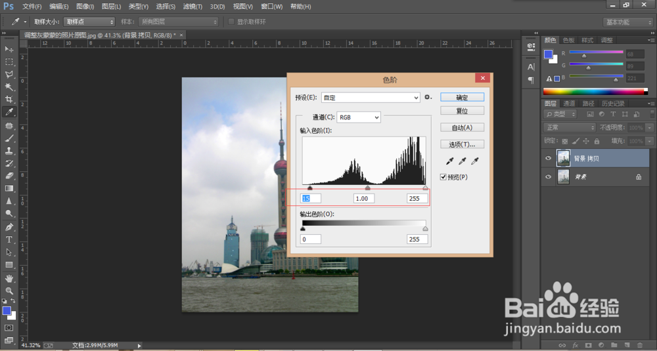Open the Channel RGB dropdown
Screen dimensions: 657x351
pos(359,117)
